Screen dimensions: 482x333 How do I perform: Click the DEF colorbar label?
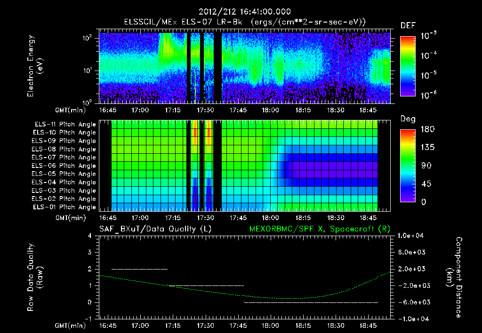click(x=408, y=25)
